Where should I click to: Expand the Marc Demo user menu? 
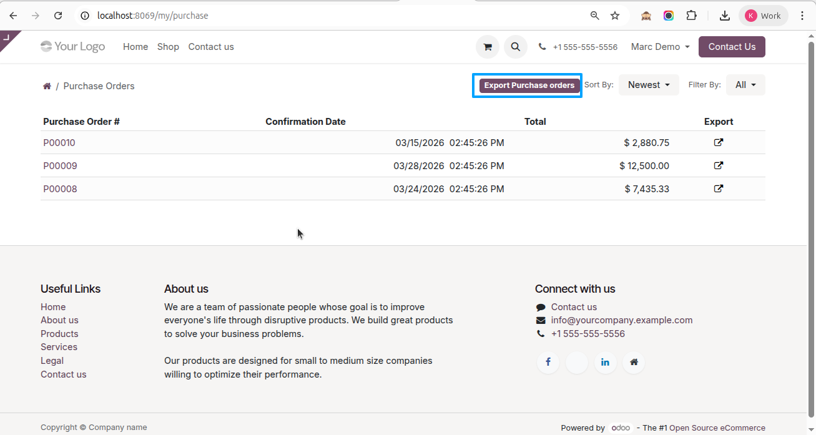tap(661, 47)
